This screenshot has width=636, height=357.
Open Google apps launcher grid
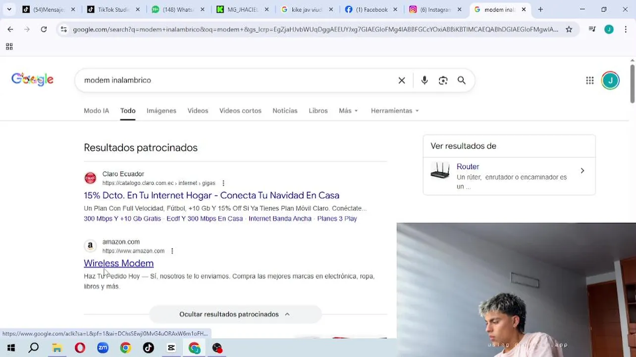point(589,80)
